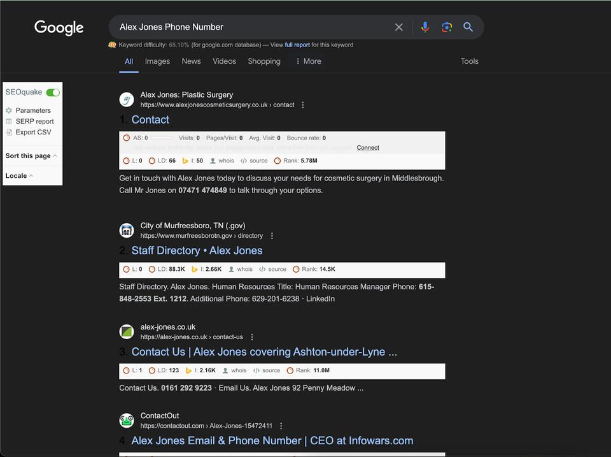
Task: View source for alex-jones.co.uk result
Action: [267, 370]
